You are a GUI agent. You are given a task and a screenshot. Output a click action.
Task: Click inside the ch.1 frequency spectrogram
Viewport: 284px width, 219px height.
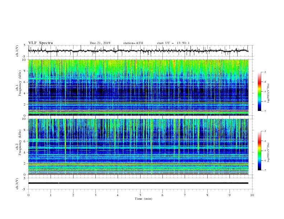pos(138,87)
